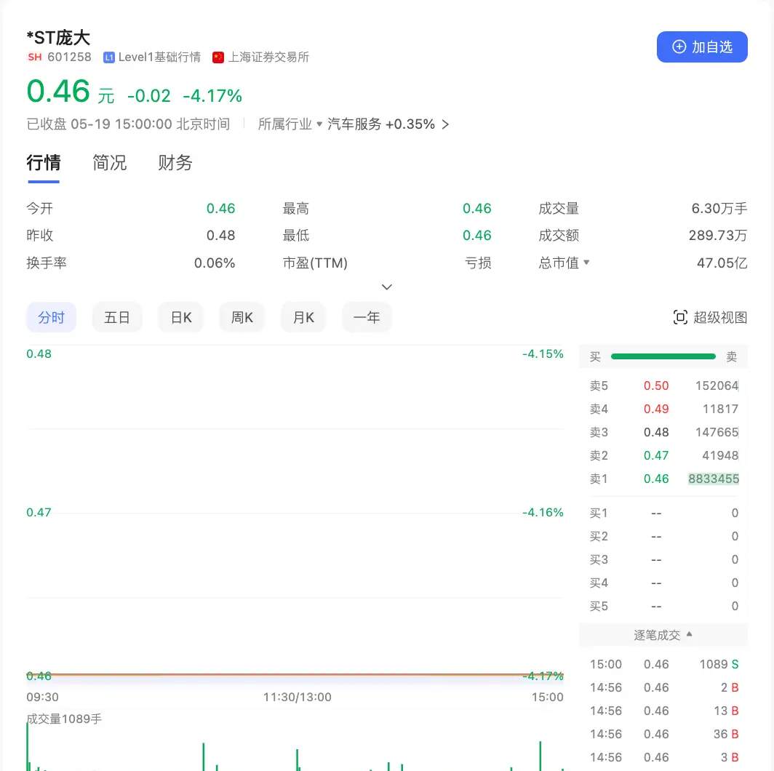Select the 月K chart view
This screenshot has width=774, height=771.
303,317
